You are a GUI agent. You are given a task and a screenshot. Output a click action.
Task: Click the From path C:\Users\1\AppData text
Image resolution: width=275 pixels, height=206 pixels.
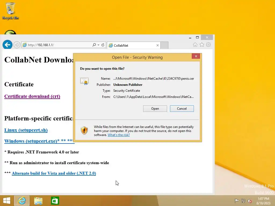(153, 97)
